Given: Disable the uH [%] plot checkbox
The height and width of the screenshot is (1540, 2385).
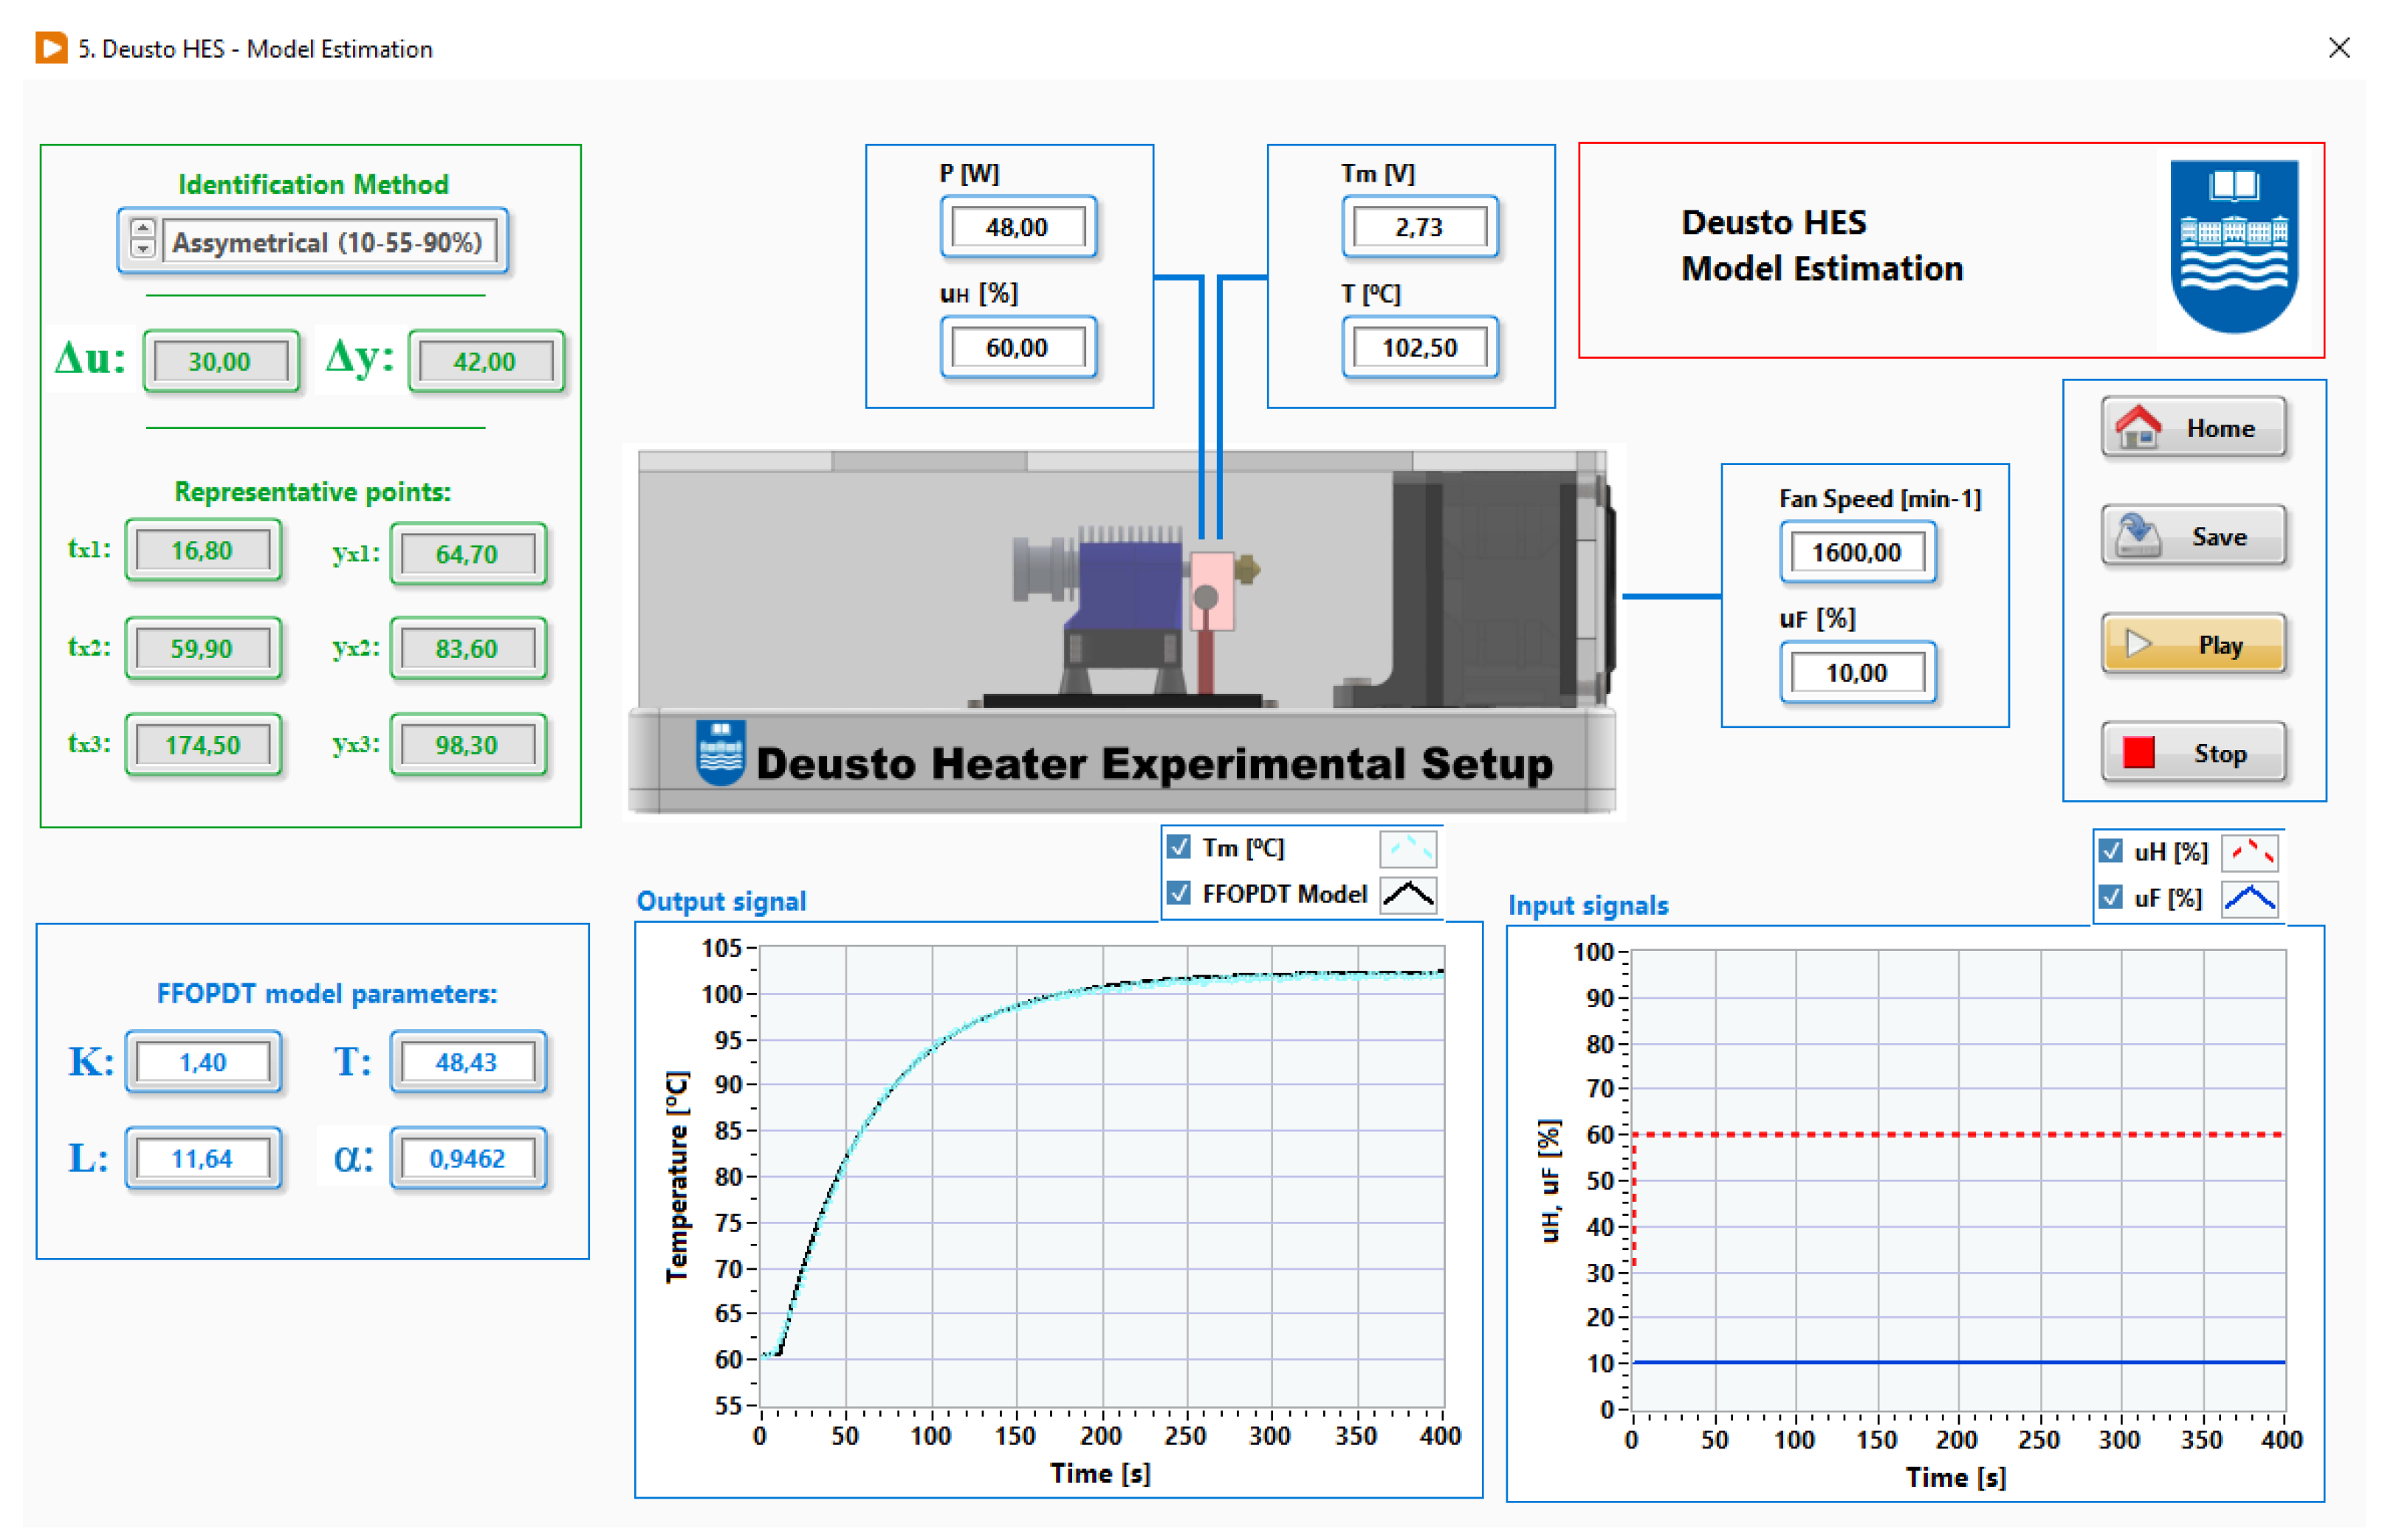Looking at the screenshot, I should coord(2110,852).
